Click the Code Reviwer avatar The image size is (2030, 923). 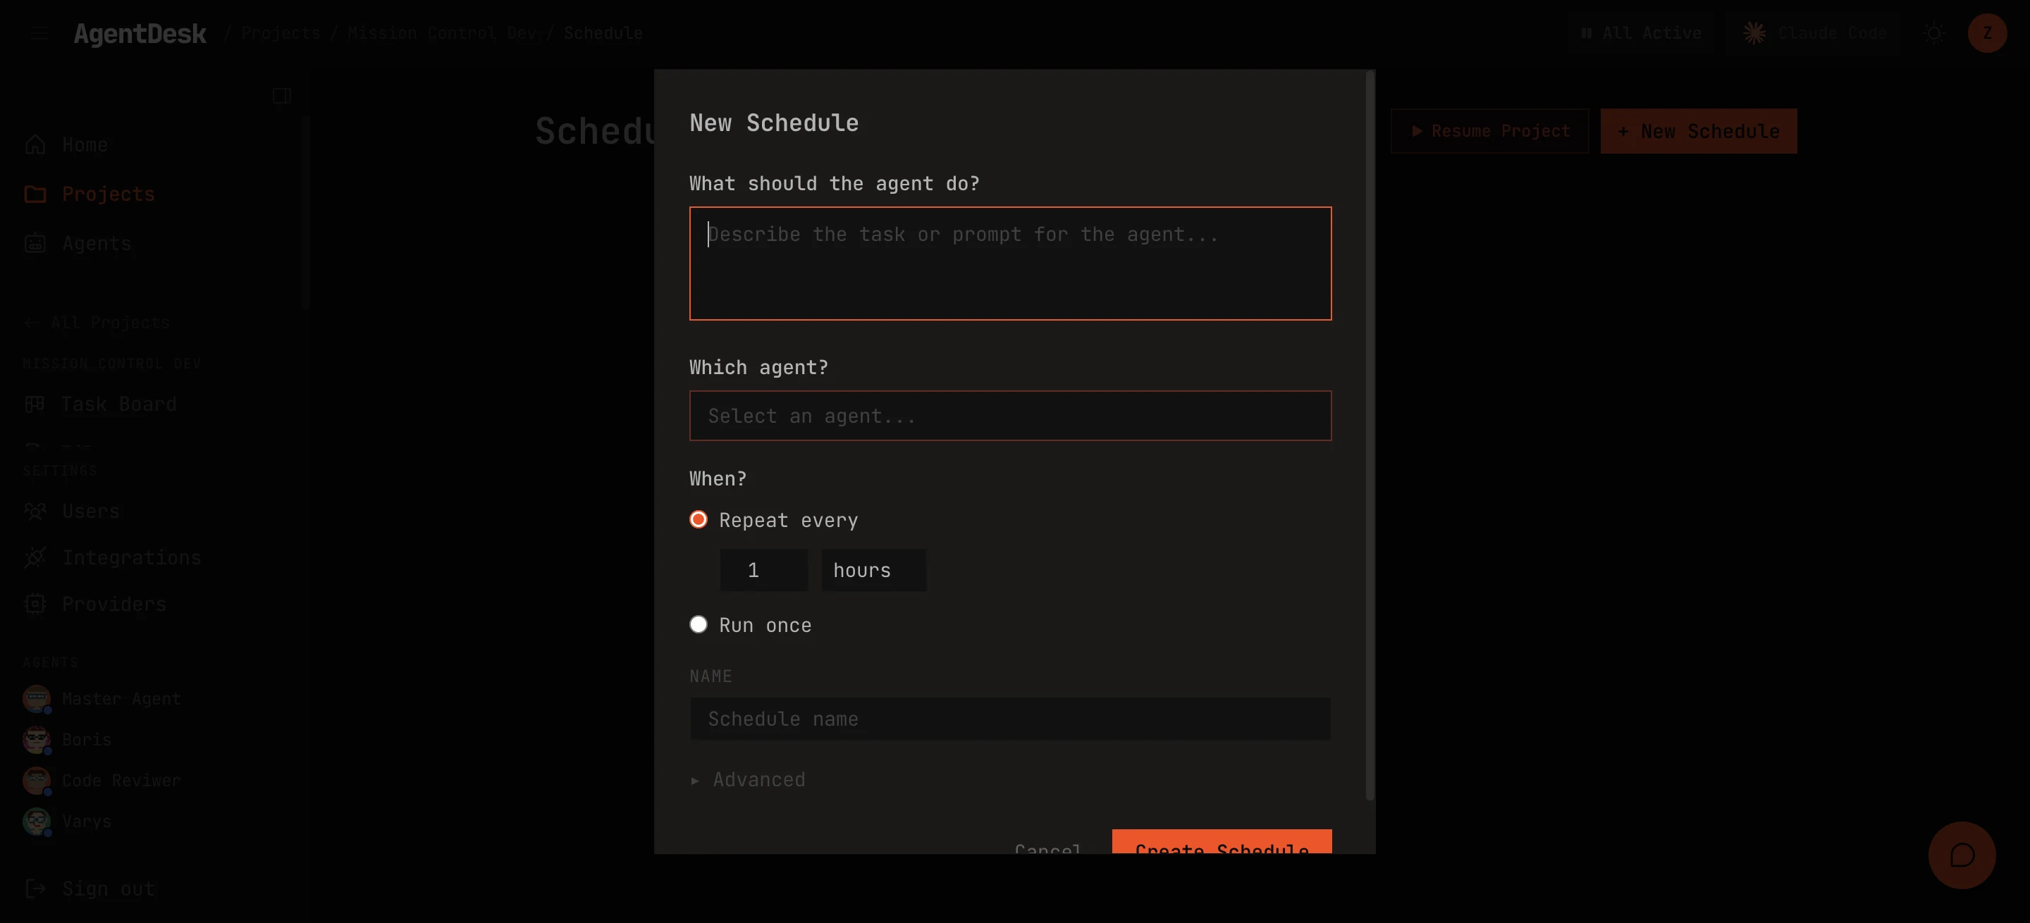pyautogui.click(x=36, y=781)
